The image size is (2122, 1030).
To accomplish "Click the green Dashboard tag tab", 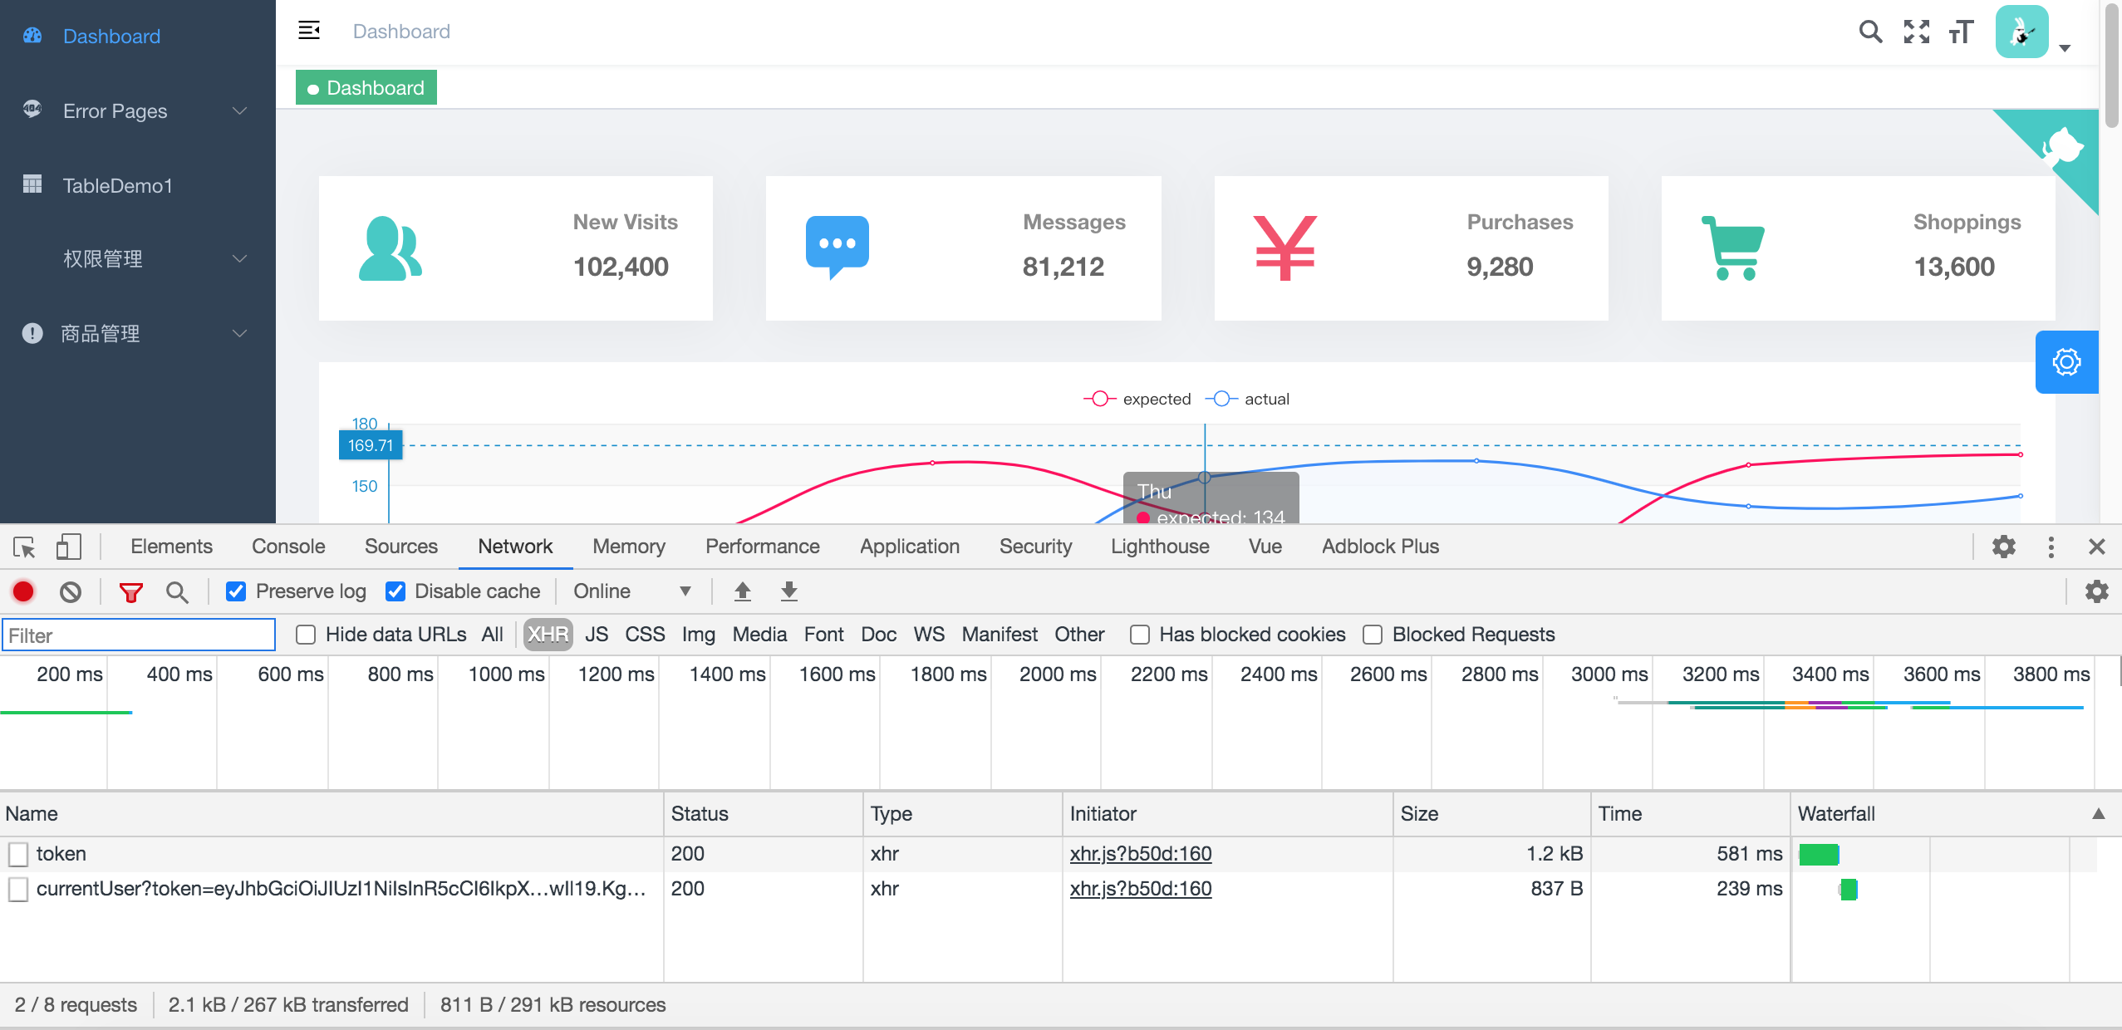I will [x=366, y=87].
